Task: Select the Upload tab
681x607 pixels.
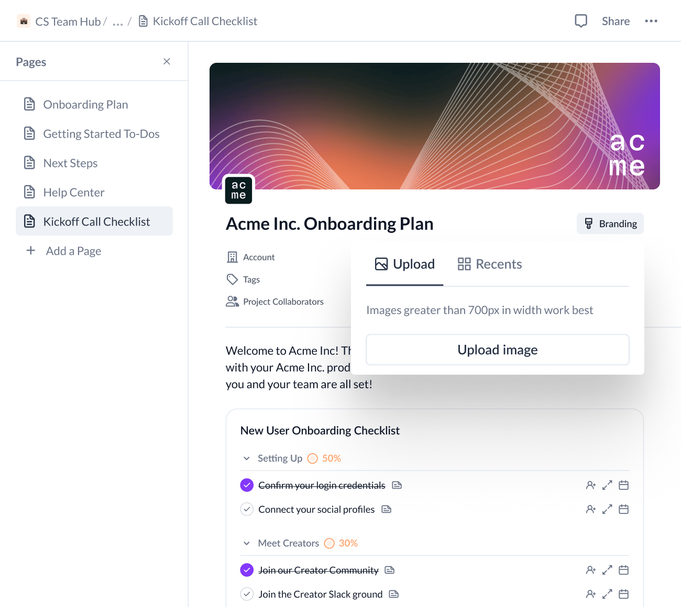Action: [x=404, y=264]
